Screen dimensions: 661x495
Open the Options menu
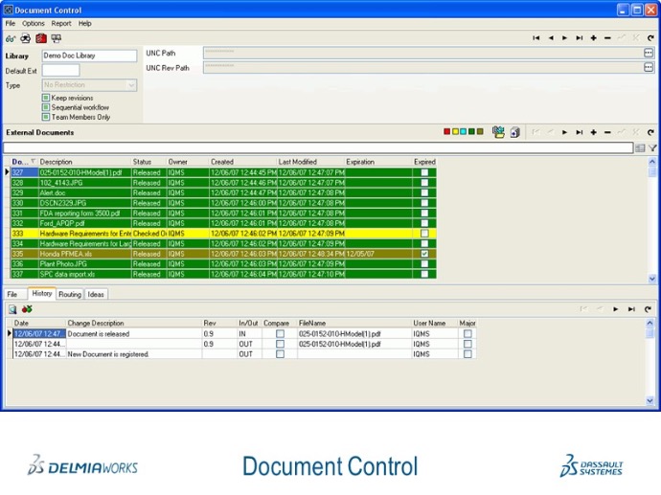tap(34, 23)
